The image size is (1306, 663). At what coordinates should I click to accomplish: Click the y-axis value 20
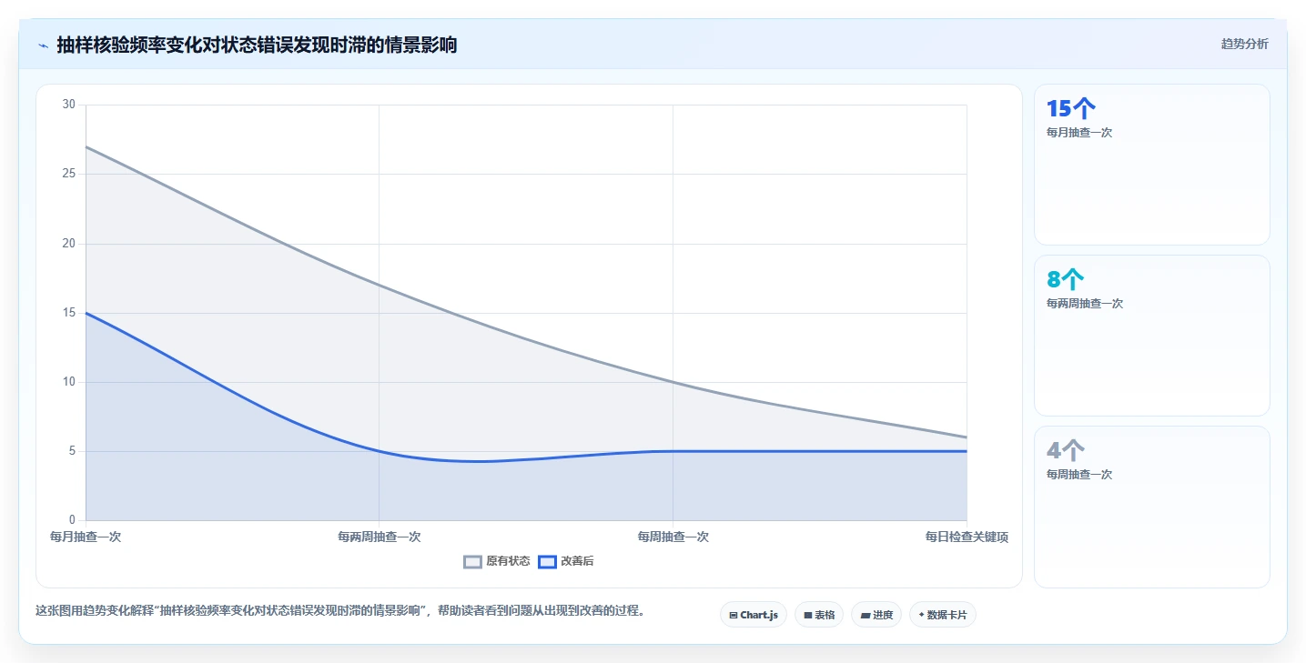click(x=69, y=243)
